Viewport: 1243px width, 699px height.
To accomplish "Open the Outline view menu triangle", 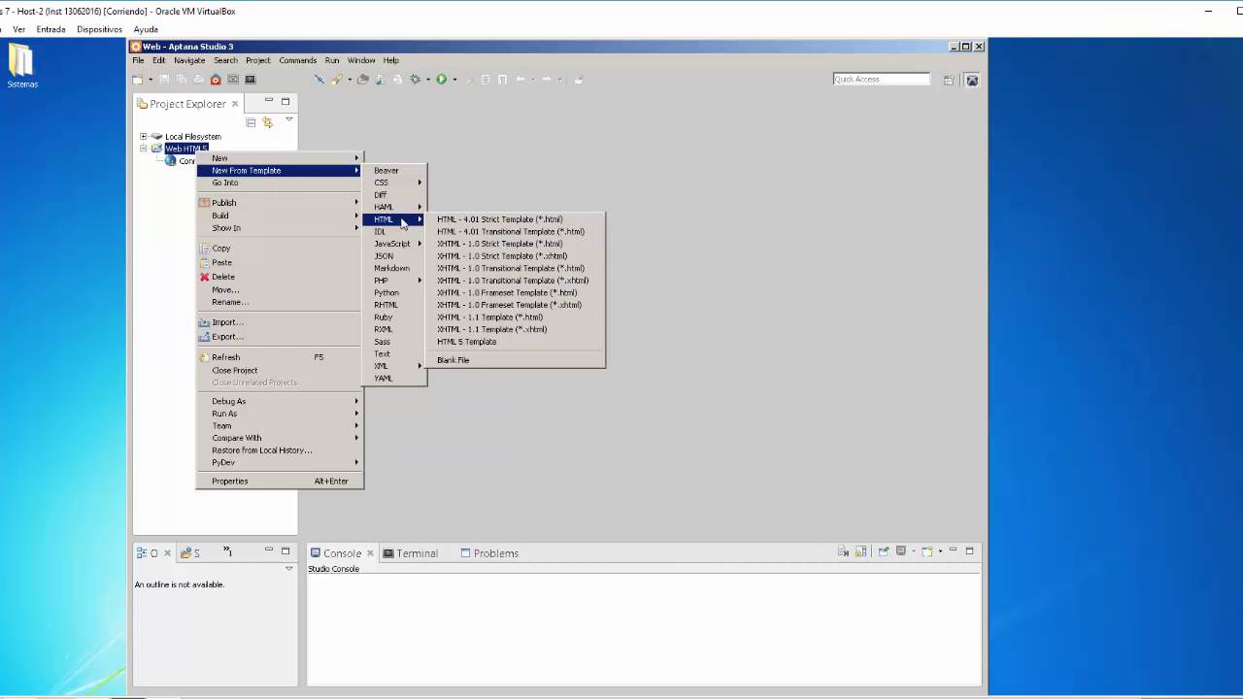I will 288,569.
